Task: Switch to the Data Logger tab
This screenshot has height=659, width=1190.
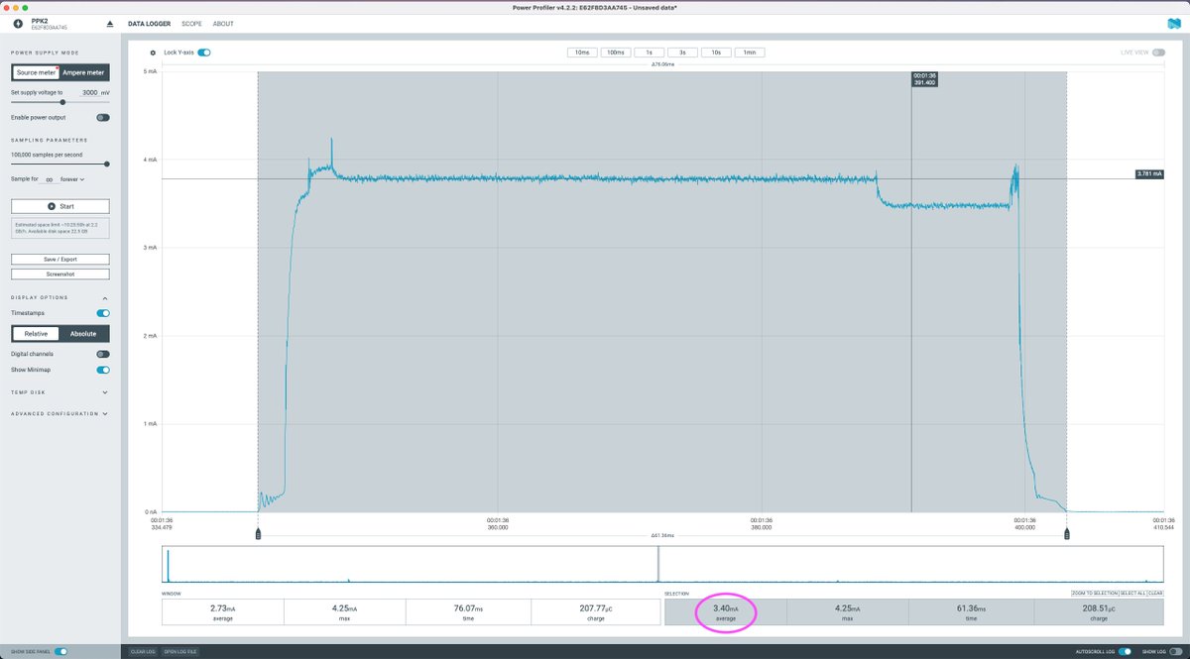Action: (x=150, y=23)
